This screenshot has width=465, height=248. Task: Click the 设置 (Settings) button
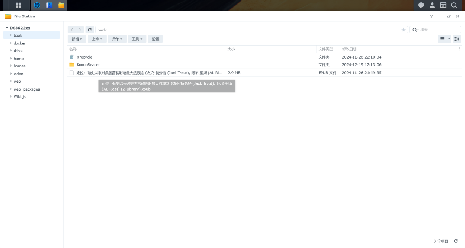pyautogui.click(x=155, y=39)
